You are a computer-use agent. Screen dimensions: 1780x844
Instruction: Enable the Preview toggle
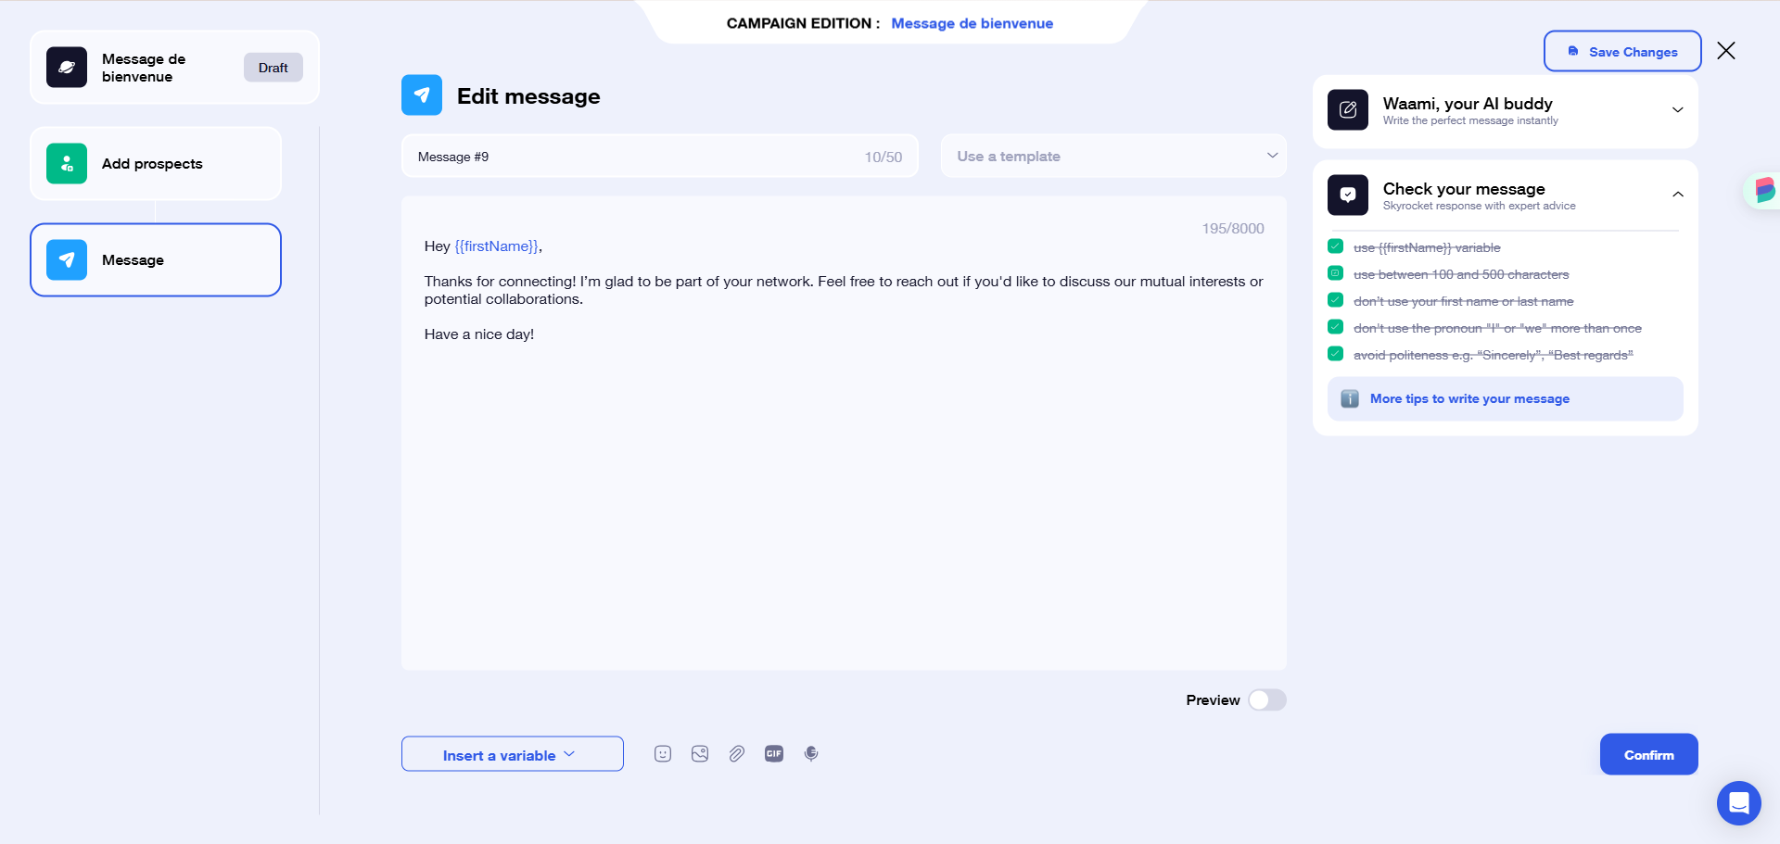pyautogui.click(x=1267, y=699)
